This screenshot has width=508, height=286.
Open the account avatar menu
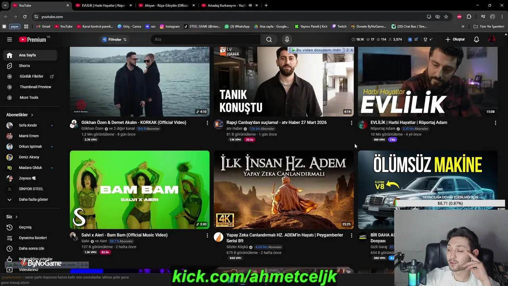coord(492,39)
